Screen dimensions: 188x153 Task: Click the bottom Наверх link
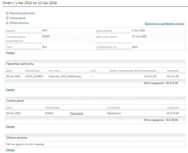pos(10,150)
